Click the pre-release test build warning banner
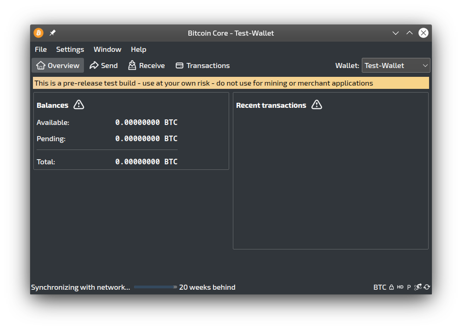This screenshot has width=462, height=330. click(x=231, y=83)
